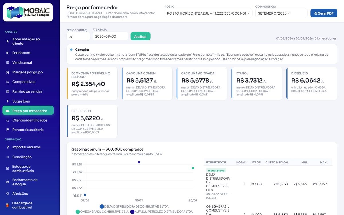
Task: Click the Máx. column header
Action: (x=324, y=163)
